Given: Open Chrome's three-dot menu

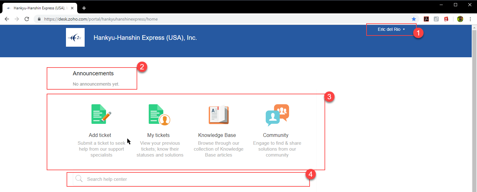Looking at the screenshot, I should click(470, 19).
